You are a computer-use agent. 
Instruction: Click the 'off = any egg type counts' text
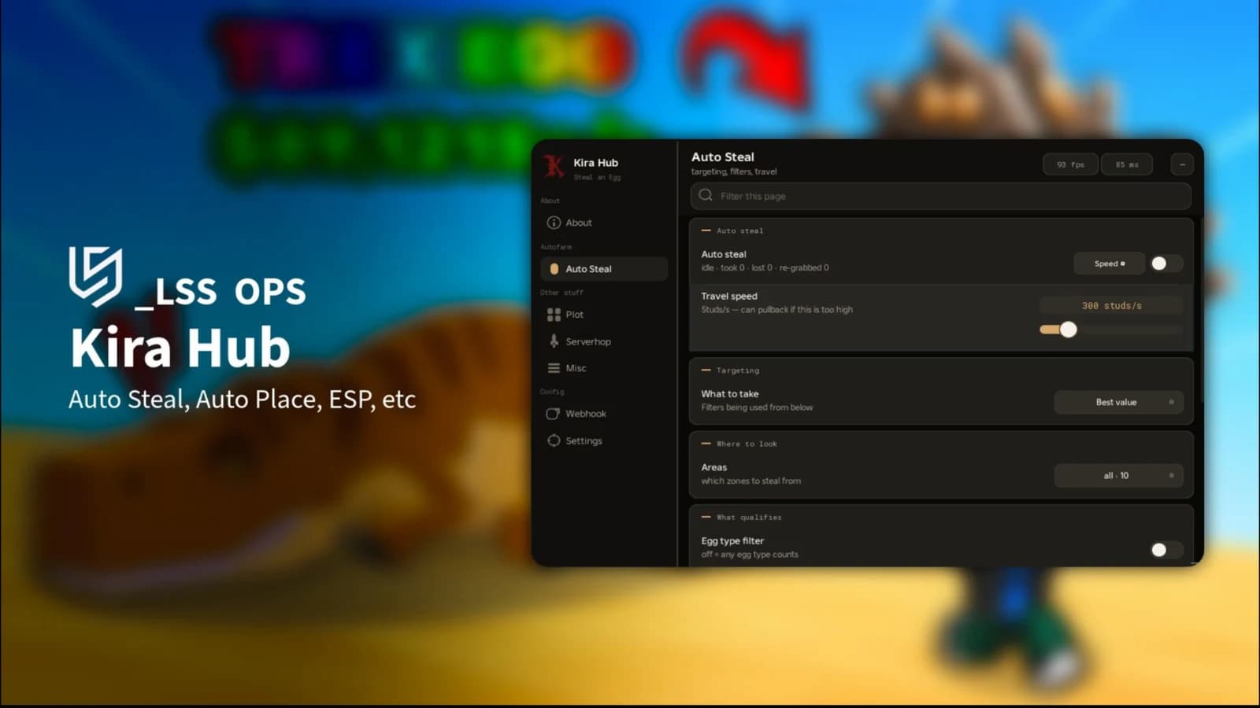point(750,555)
